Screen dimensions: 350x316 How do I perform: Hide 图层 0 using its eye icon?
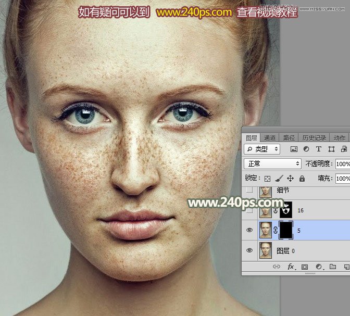pyautogui.click(x=249, y=250)
